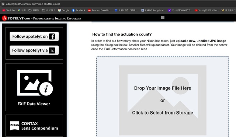
Task: Click the bold text upload a new, unedited JPG image
Action: click(201, 41)
